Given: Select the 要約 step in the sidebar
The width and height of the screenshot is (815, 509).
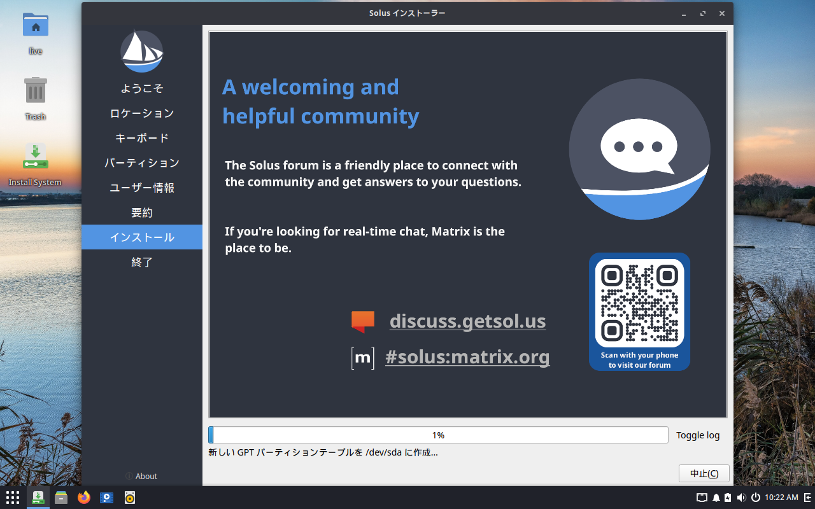Looking at the screenshot, I should point(142,213).
